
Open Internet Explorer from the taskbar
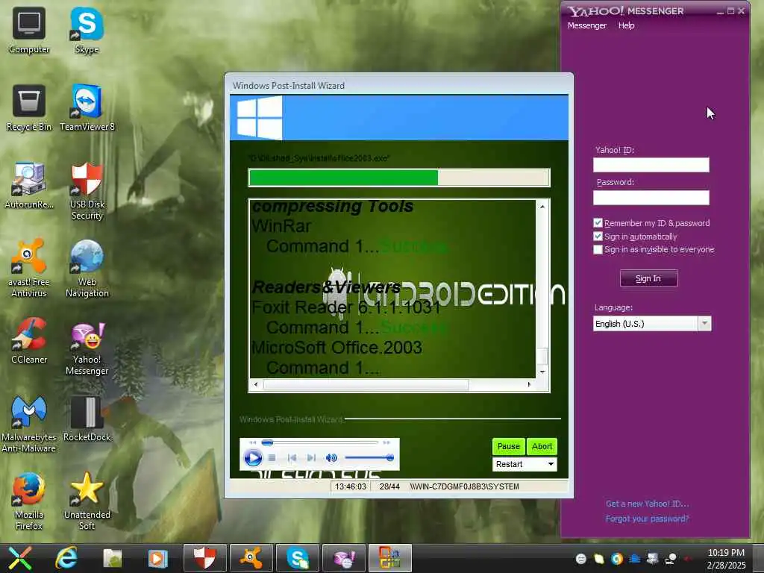[x=66, y=558]
